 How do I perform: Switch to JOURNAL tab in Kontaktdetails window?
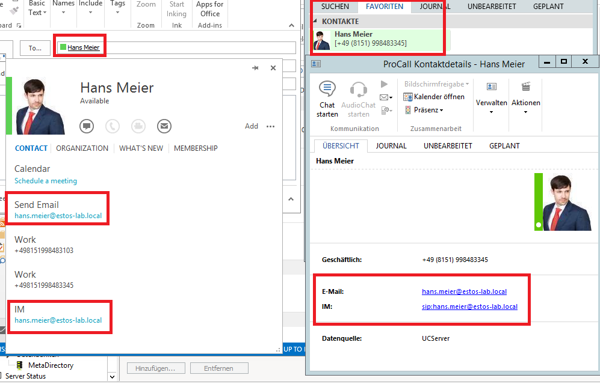(x=391, y=145)
